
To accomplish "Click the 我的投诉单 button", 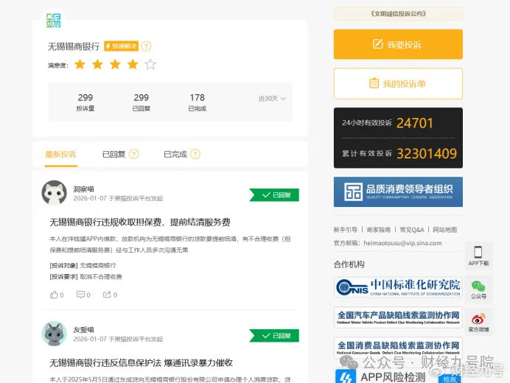I will tap(398, 83).
